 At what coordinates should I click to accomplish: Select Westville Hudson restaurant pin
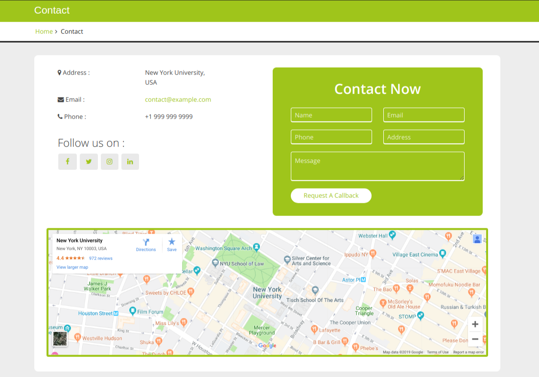point(78,337)
